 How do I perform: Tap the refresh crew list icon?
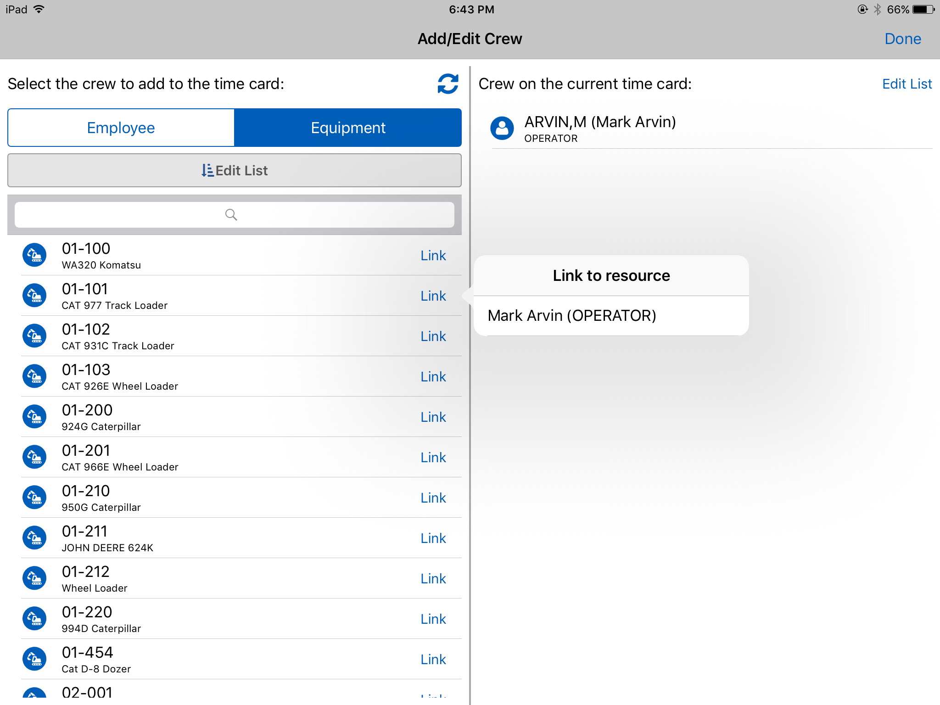pyautogui.click(x=448, y=84)
